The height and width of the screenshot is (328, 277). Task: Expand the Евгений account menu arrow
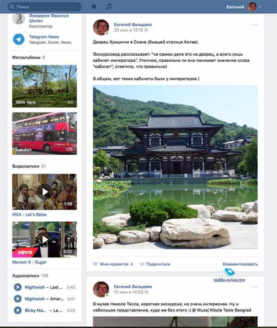[x=260, y=7]
